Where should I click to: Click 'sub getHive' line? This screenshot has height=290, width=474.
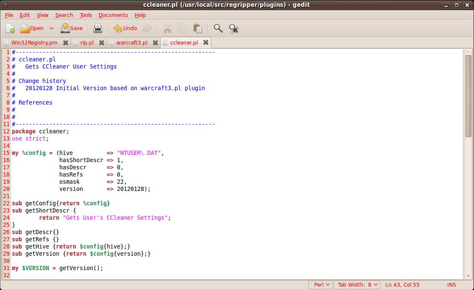pyautogui.click(x=71, y=246)
